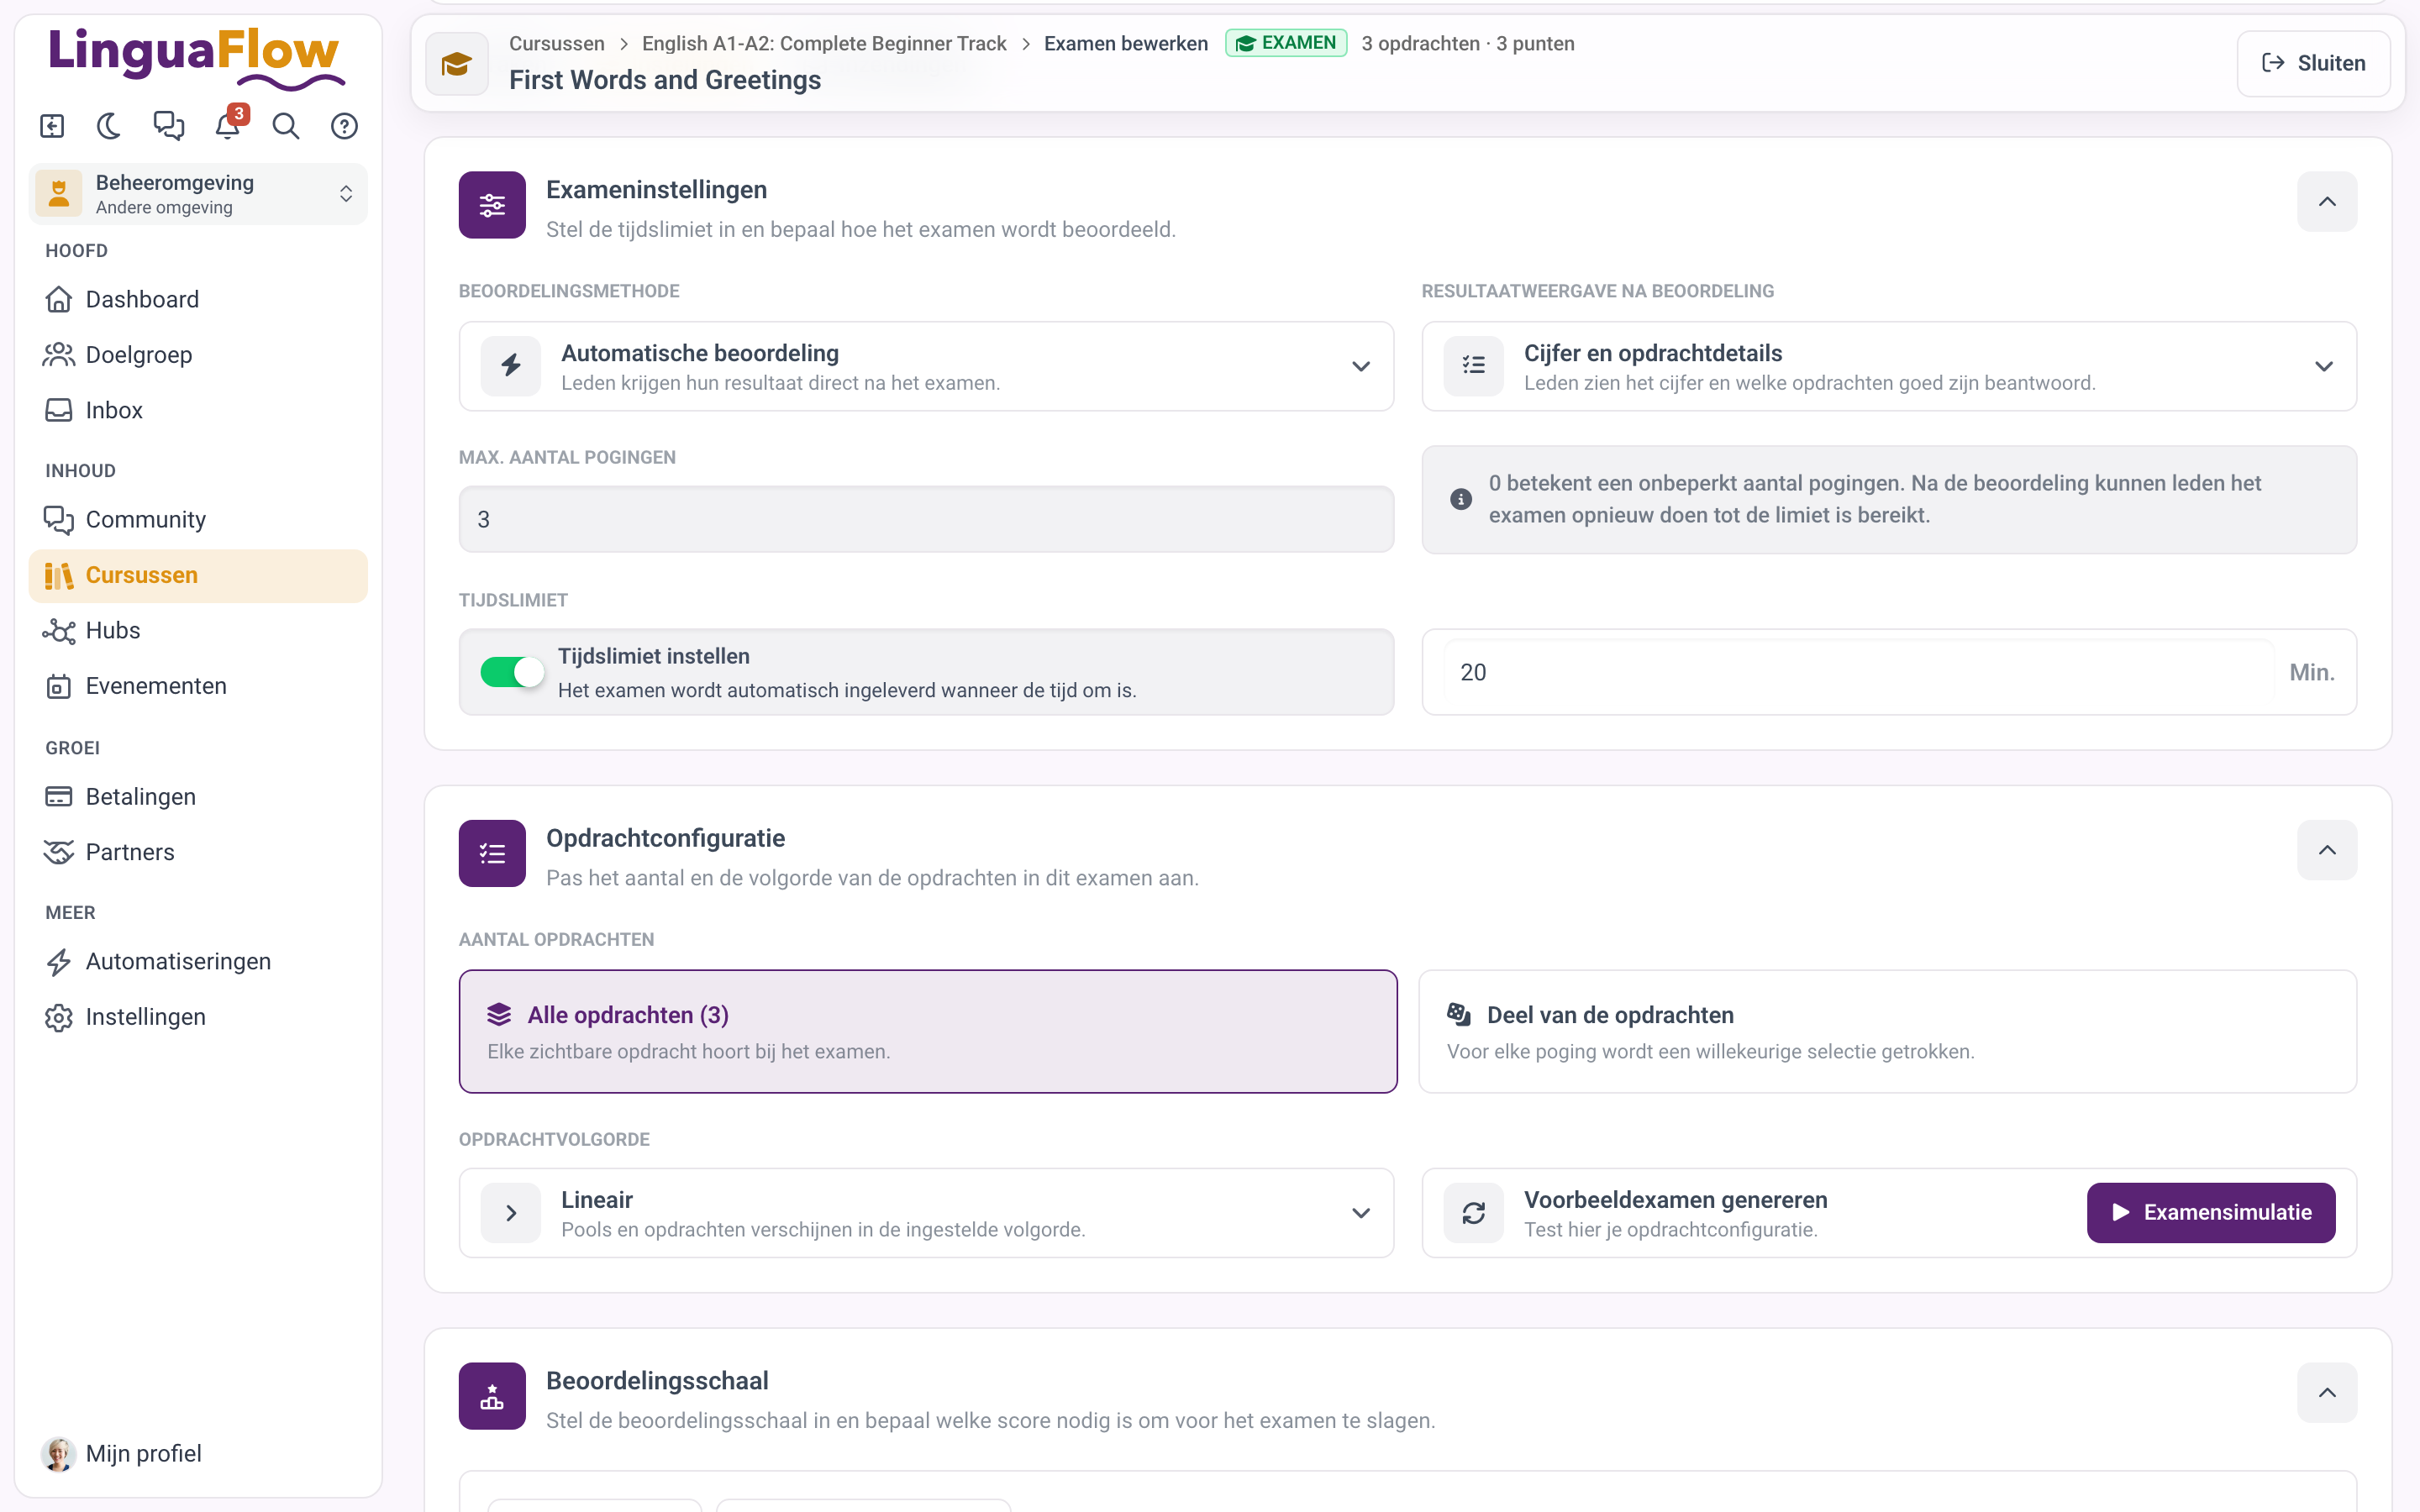Switch to dark mode moon icon
Viewport: 2420px width, 1512px height.
click(109, 126)
